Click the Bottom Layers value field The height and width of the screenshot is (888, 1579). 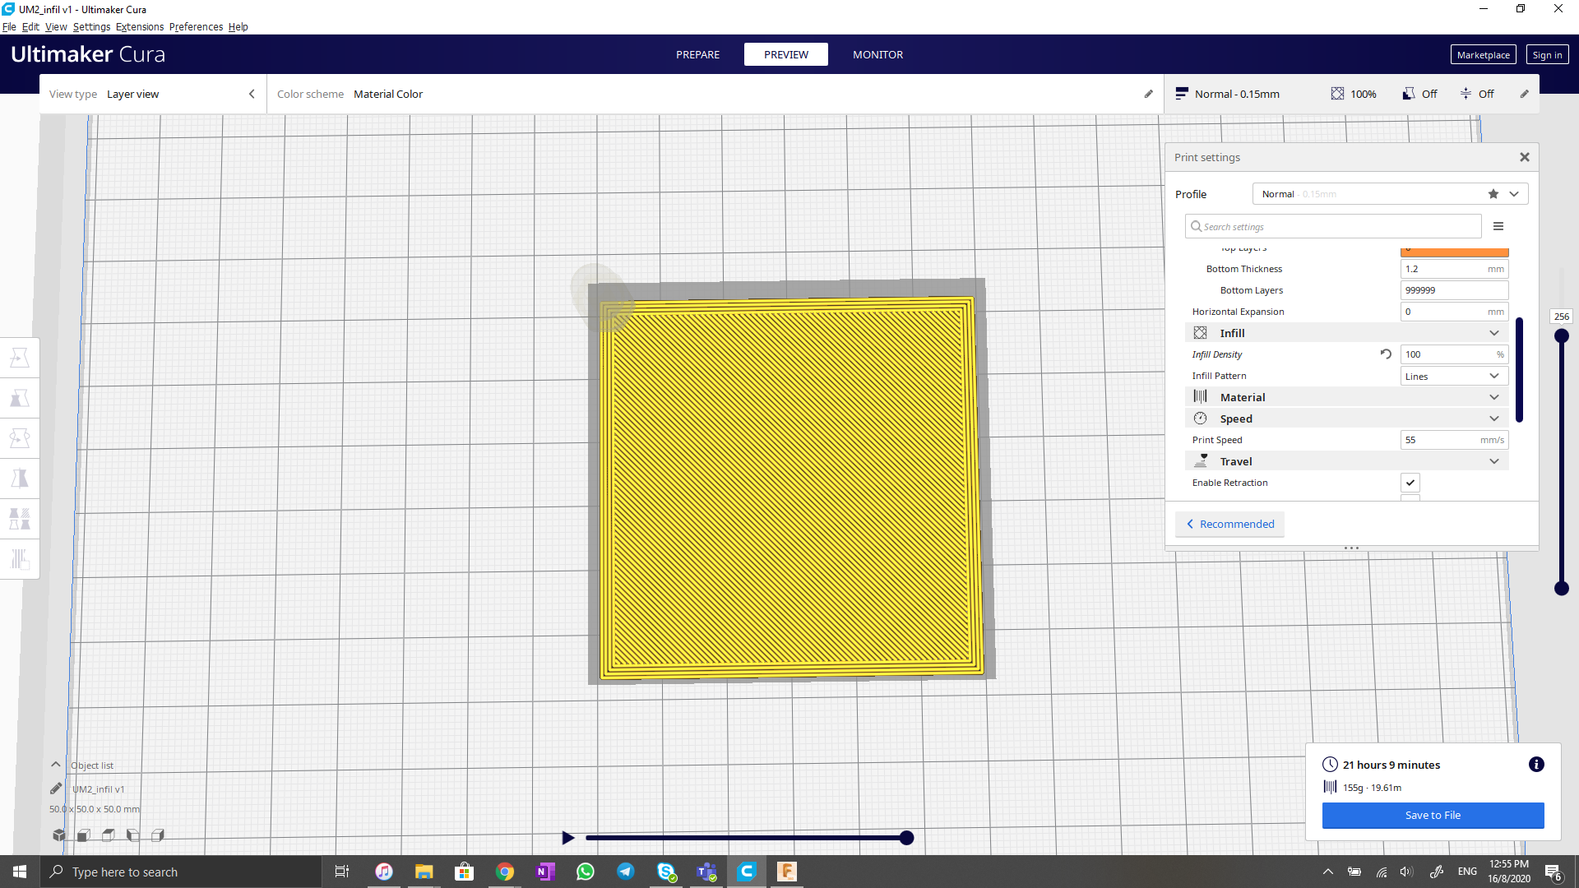click(x=1454, y=290)
